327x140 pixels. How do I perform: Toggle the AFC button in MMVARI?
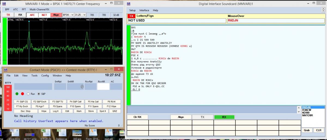coord(32,15)
